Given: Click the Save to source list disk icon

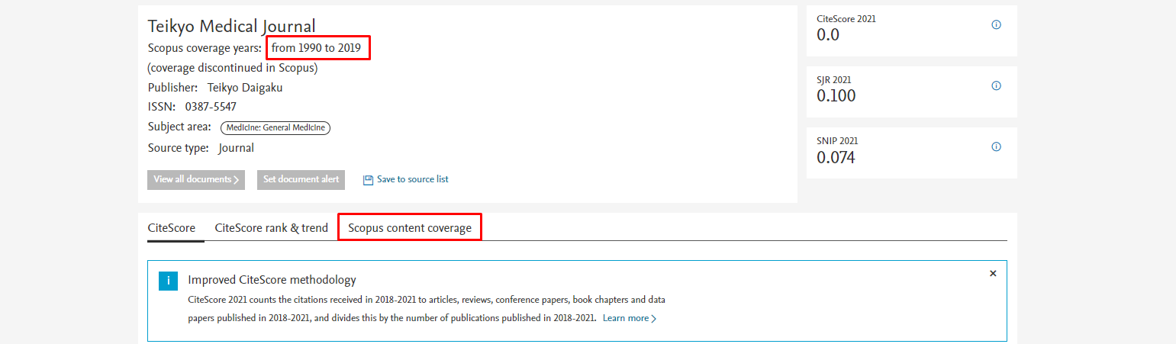Looking at the screenshot, I should coord(368,180).
